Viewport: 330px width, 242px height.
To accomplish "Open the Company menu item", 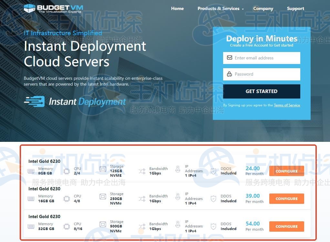I will 263,8.
